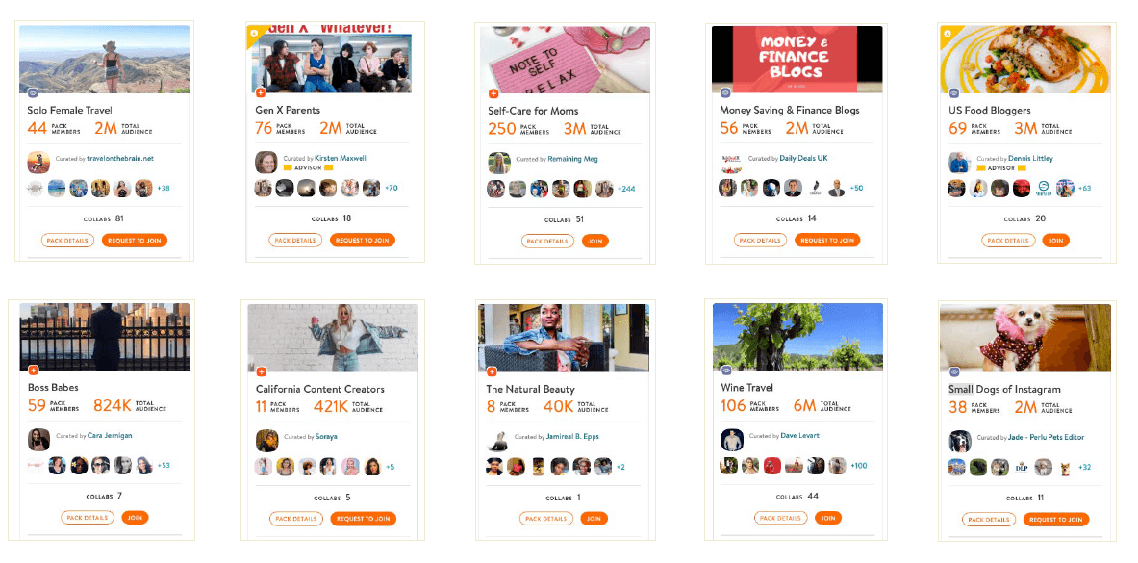1138x563 pixels.
Task: Open Pack Details for The Natural Beauty
Action: tap(545, 519)
